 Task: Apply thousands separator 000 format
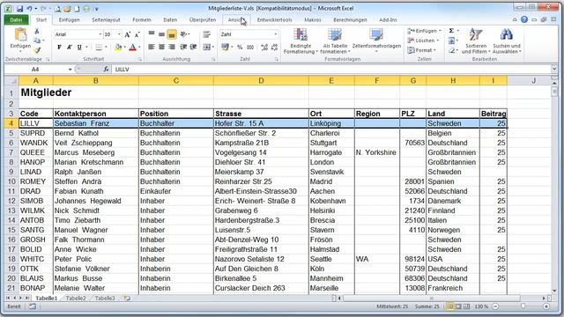[x=250, y=47]
